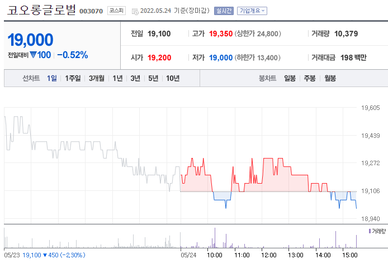Select the 3개월 line chart tab
The image size is (388, 269).
(97, 78)
